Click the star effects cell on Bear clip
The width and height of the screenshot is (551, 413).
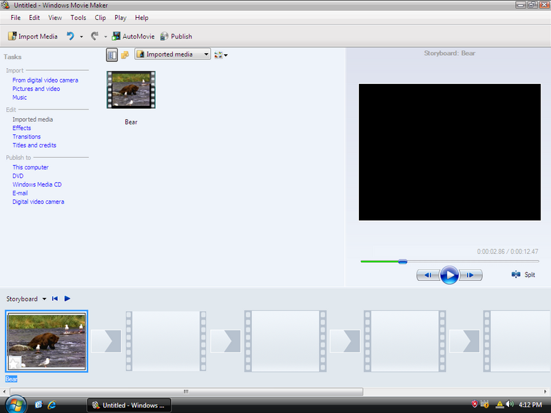pos(14,363)
